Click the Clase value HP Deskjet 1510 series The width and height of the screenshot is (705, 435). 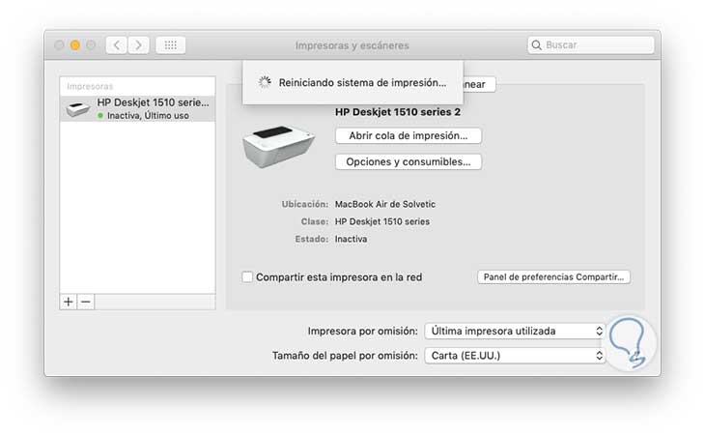[x=382, y=221]
